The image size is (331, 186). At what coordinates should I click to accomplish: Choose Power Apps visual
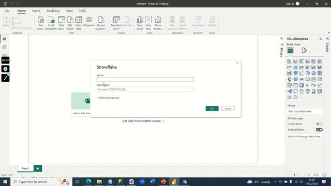coord(290,98)
